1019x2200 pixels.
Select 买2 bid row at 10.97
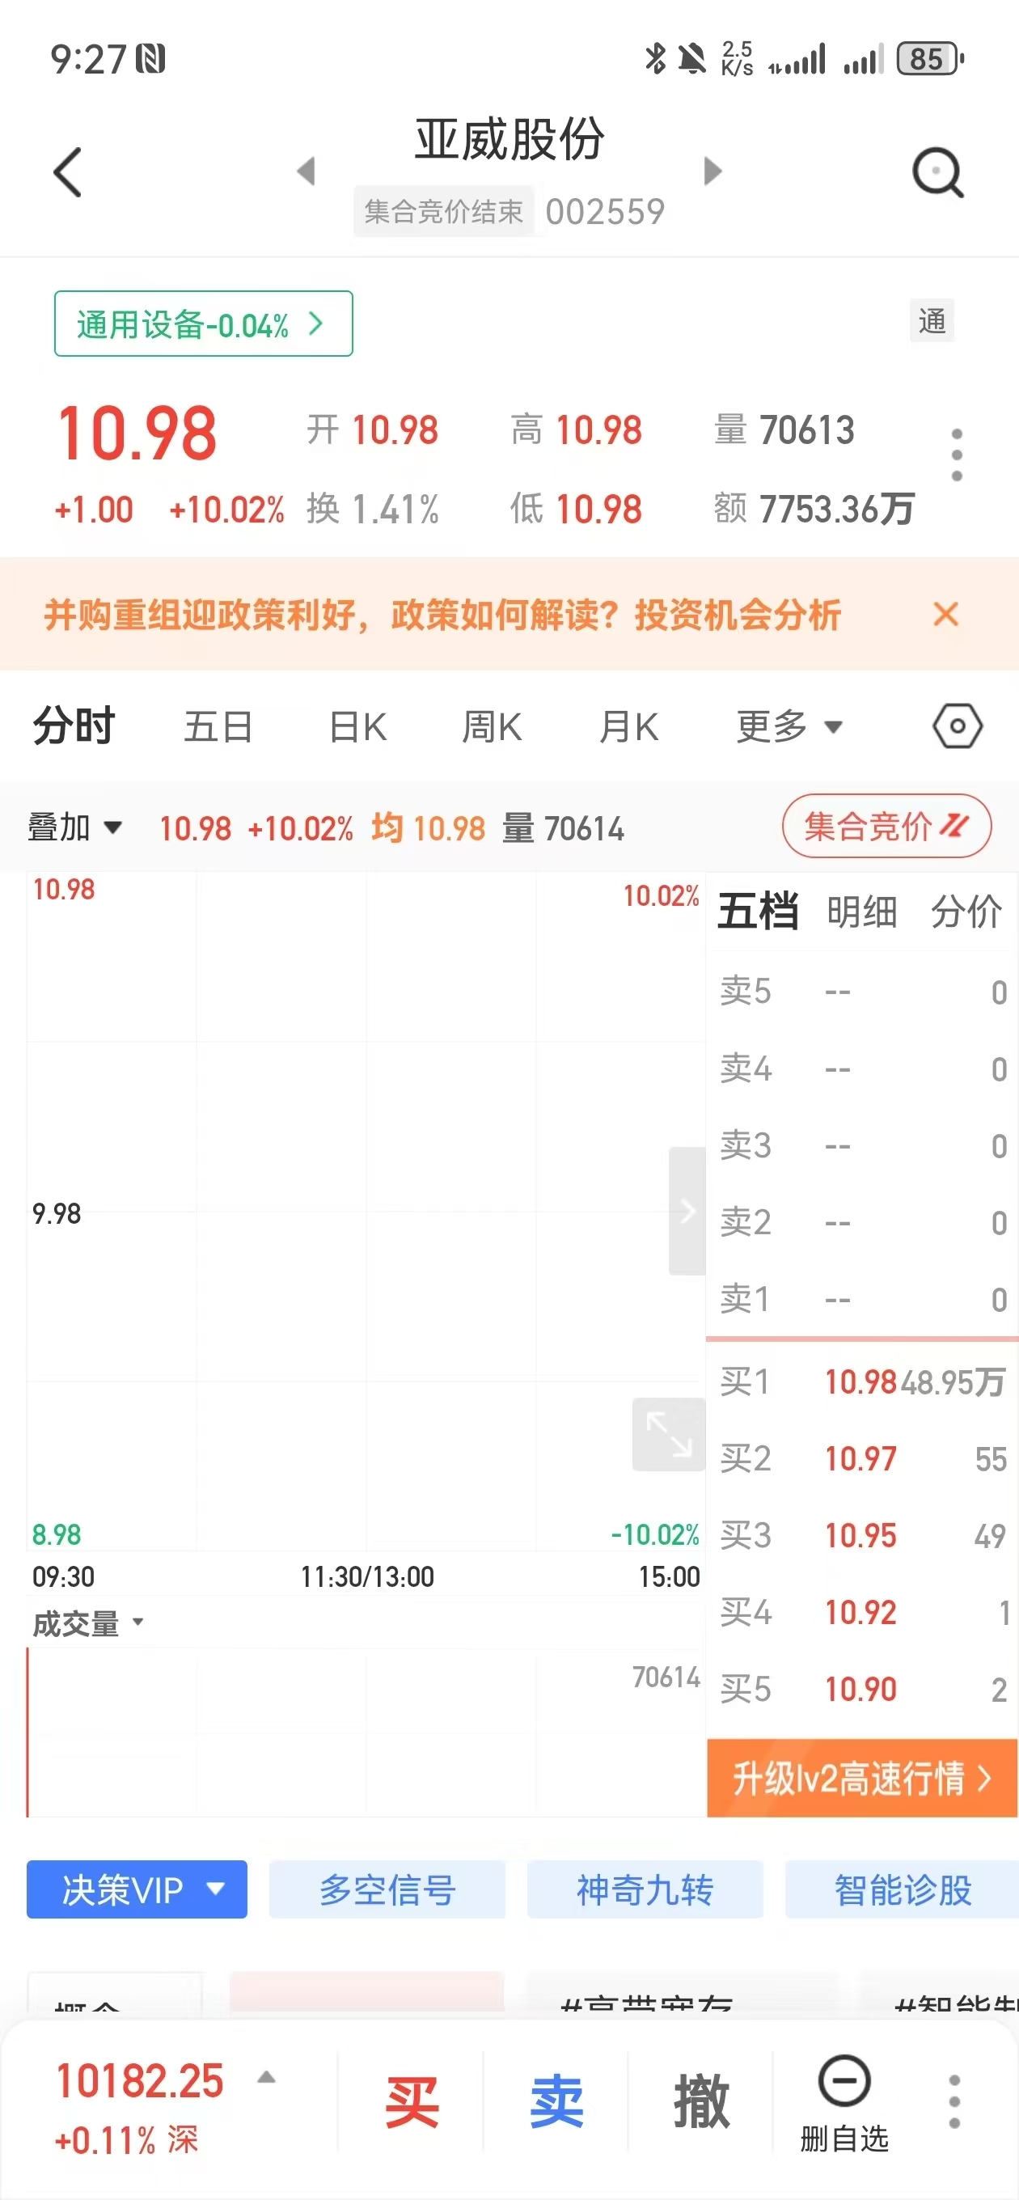pos(862,1457)
